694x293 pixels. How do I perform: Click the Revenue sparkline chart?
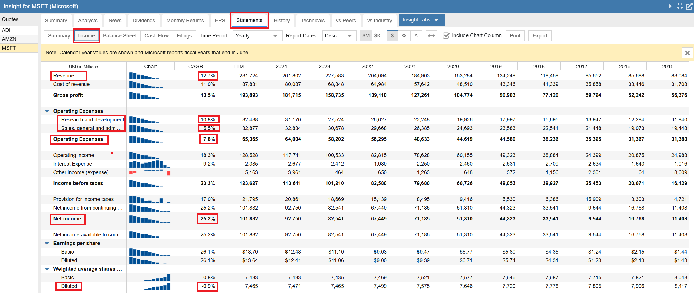[x=150, y=76]
